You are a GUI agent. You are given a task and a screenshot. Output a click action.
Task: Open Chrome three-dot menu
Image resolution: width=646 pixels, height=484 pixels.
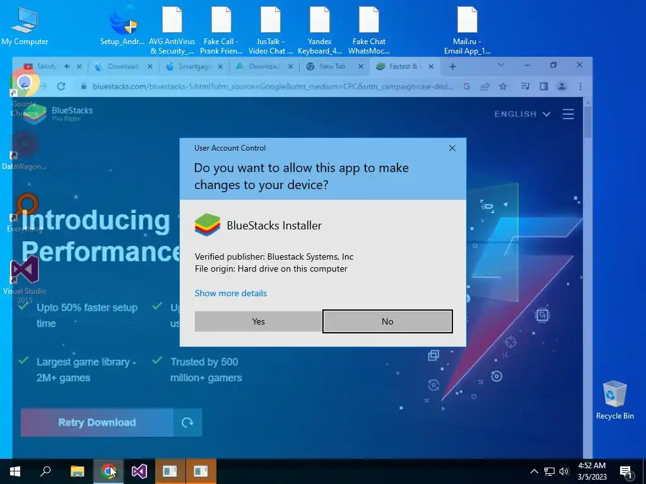pyautogui.click(x=580, y=86)
